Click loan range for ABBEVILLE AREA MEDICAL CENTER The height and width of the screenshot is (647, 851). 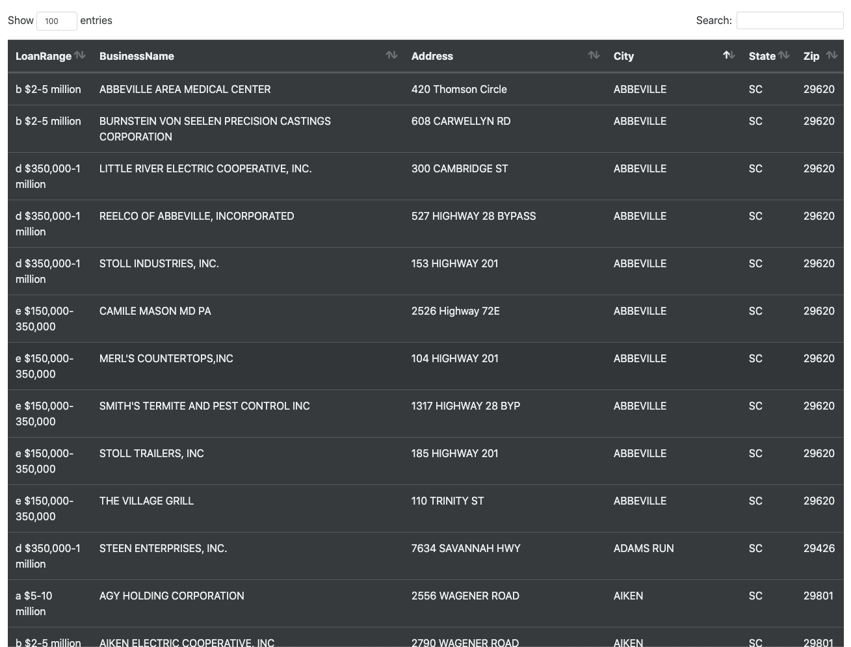48,89
